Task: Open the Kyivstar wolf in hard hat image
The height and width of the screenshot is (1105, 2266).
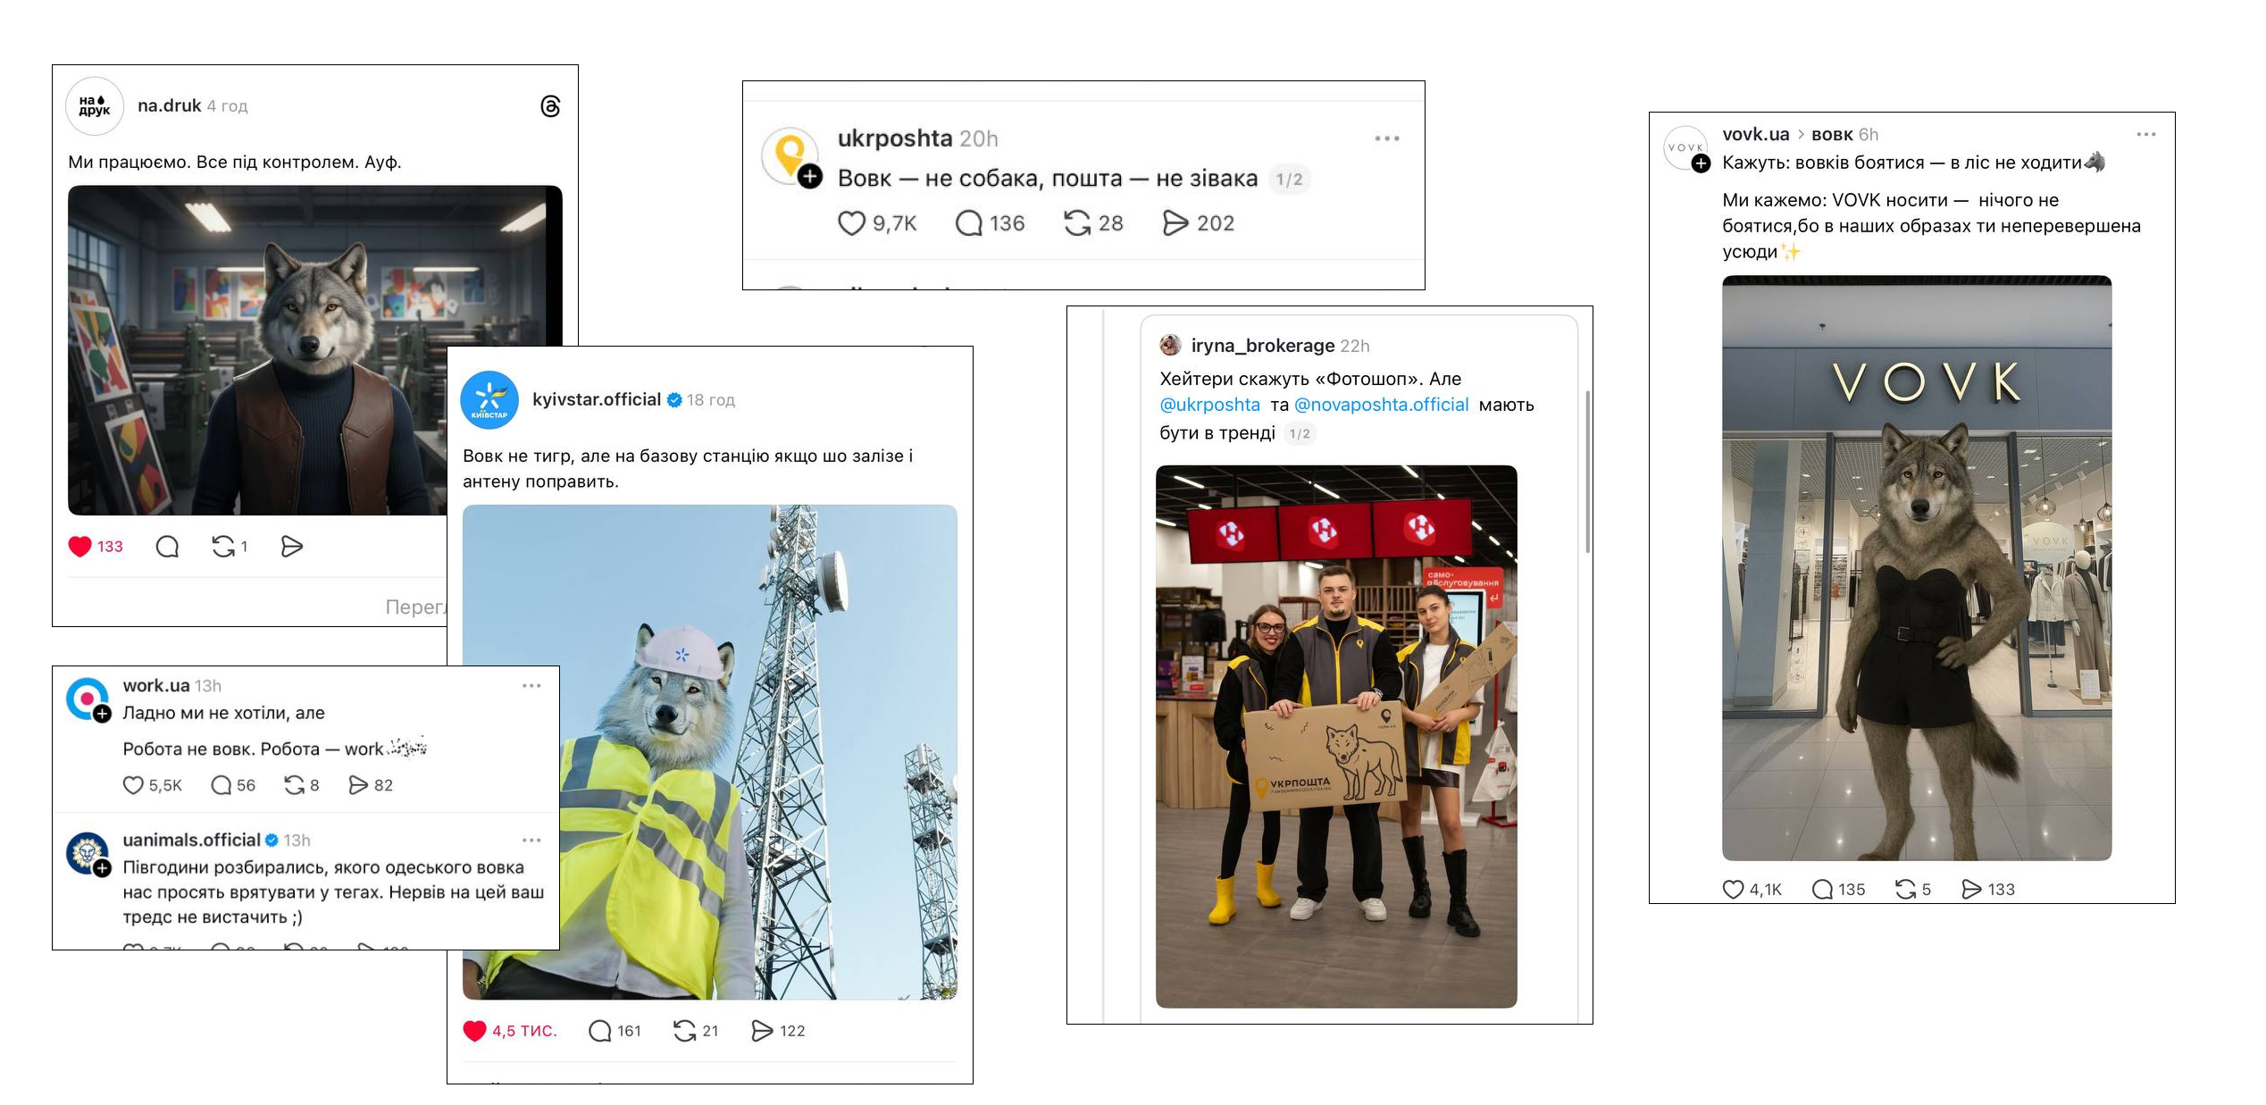Action: click(710, 752)
